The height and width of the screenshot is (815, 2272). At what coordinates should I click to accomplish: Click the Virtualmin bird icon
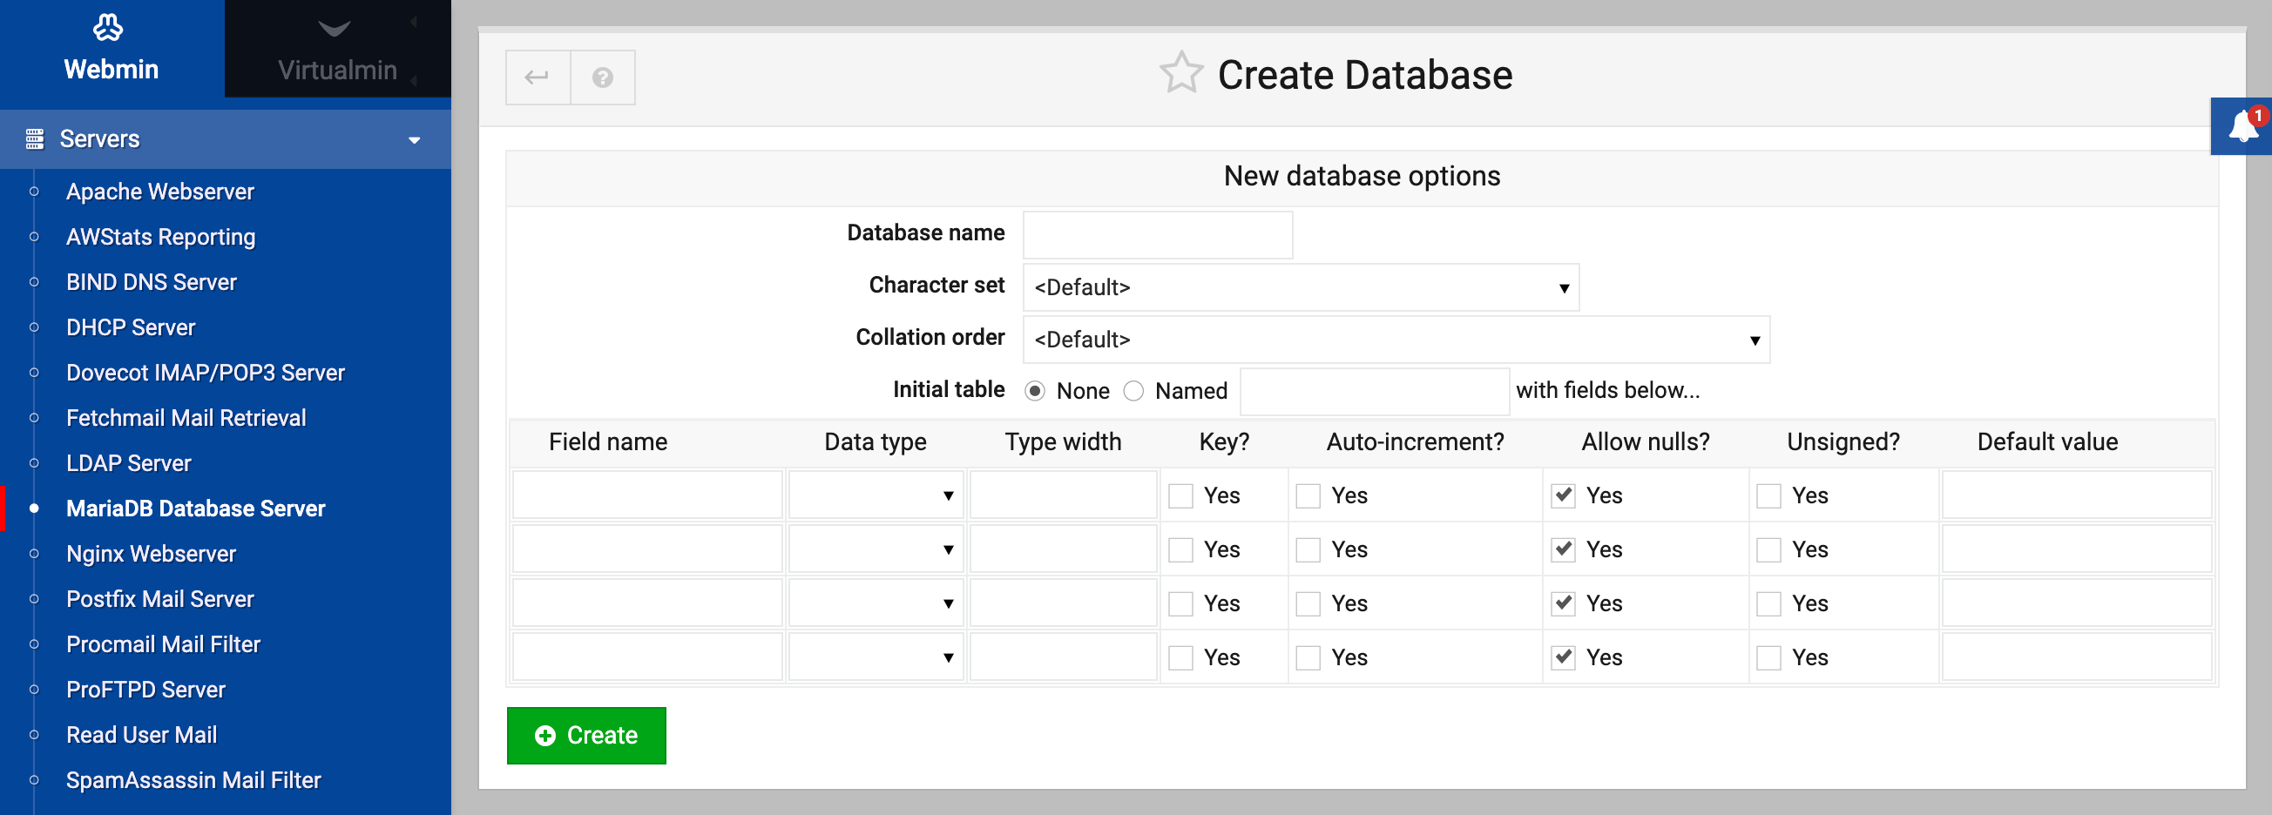(335, 30)
